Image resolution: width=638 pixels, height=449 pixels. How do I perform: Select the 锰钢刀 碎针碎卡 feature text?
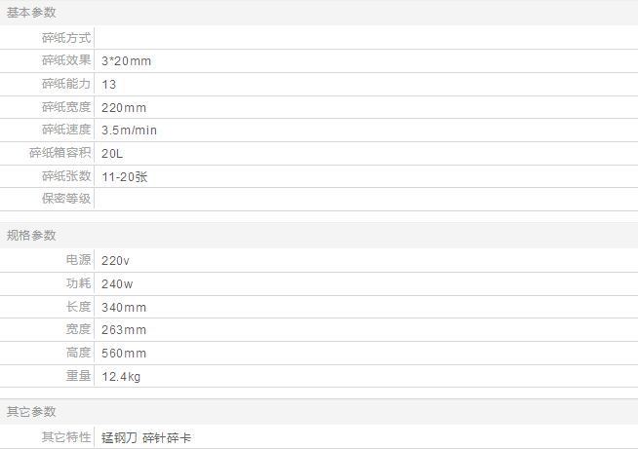[146, 438]
